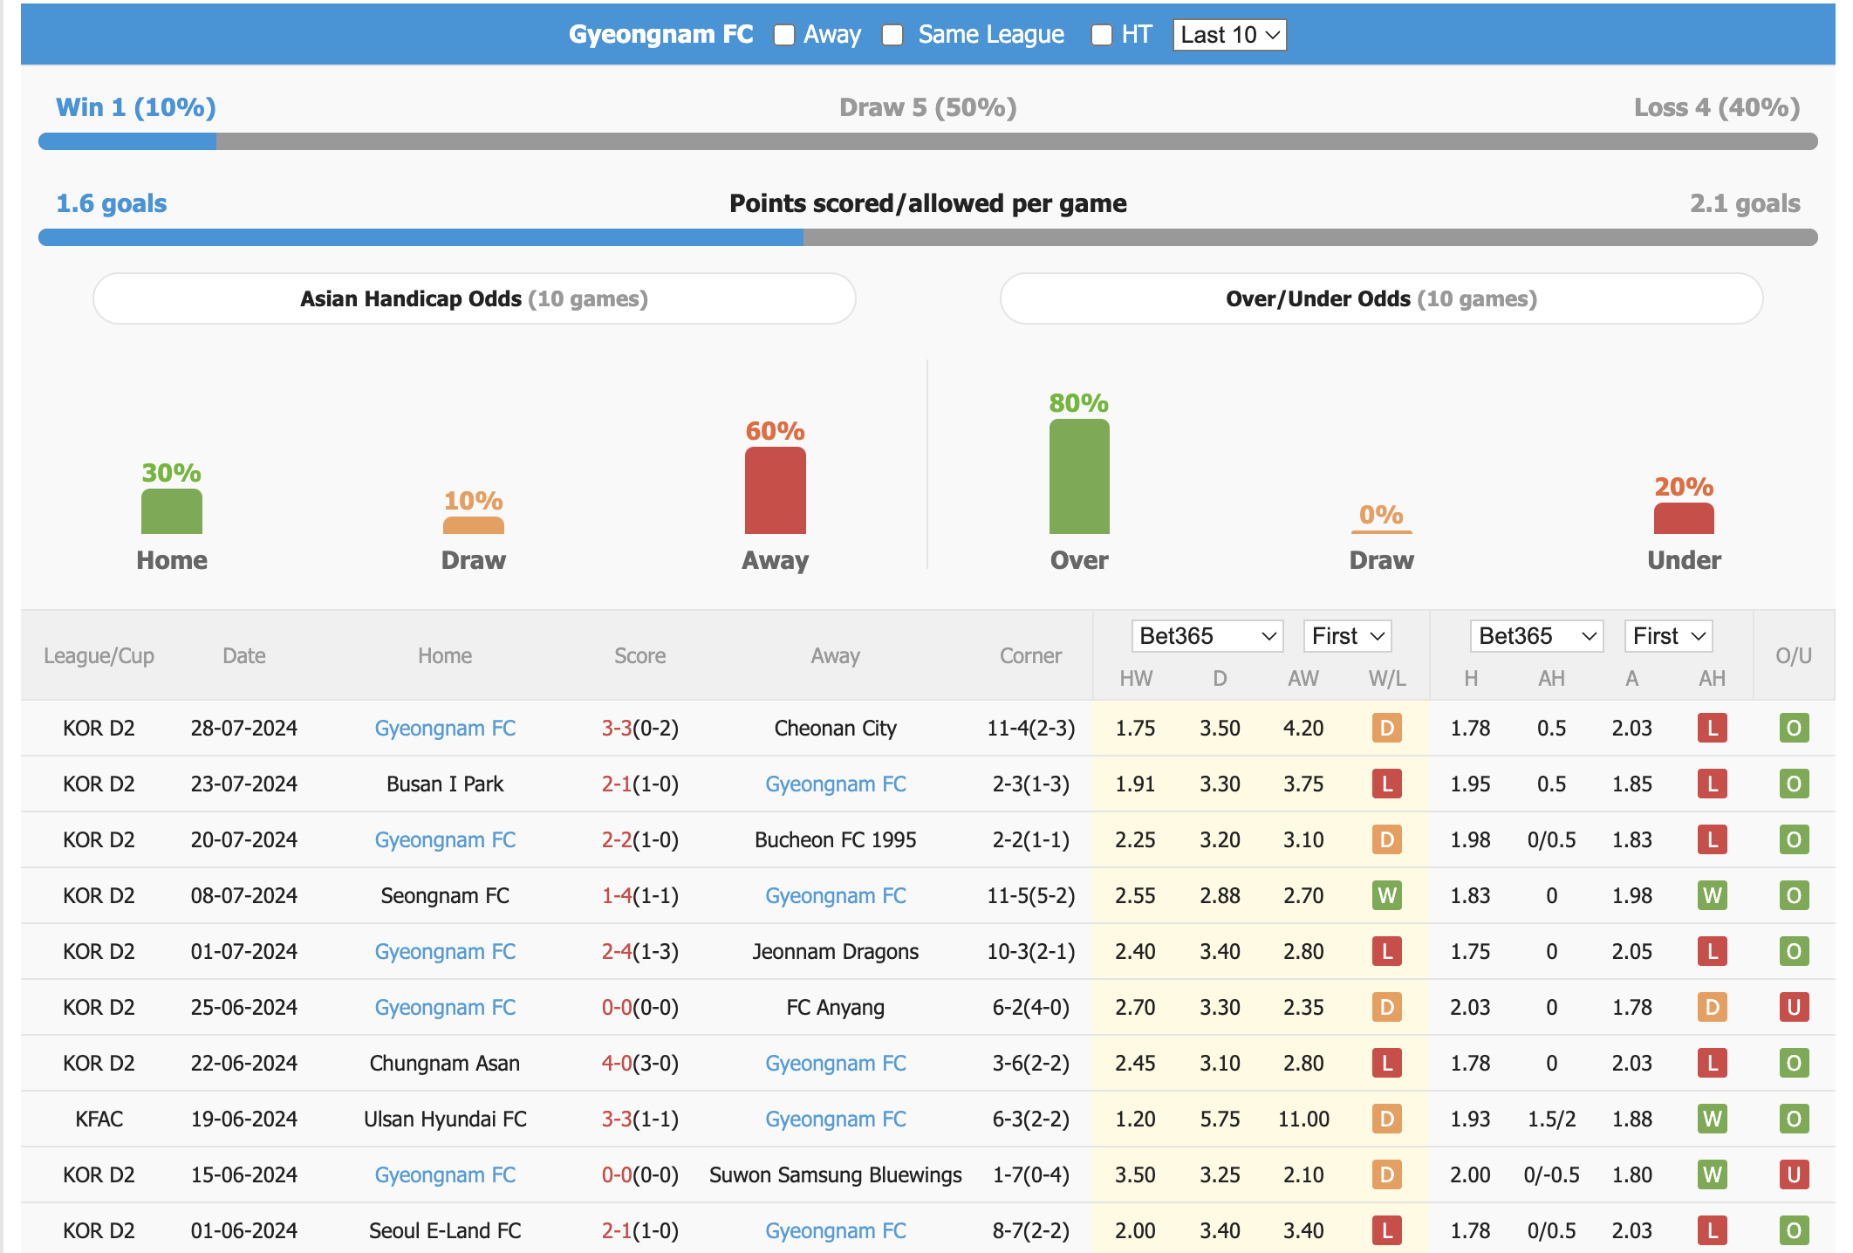Click L result badge in Busan I Park row
The width and height of the screenshot is (1853, 1253).
coord(1387,784)
